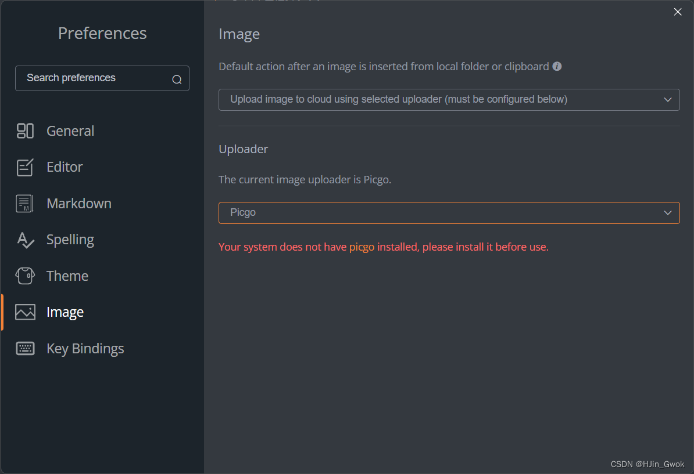Switch to the Editor preferences tab
The height and width of the screenshot is (474, 694).
coord(65,167)
